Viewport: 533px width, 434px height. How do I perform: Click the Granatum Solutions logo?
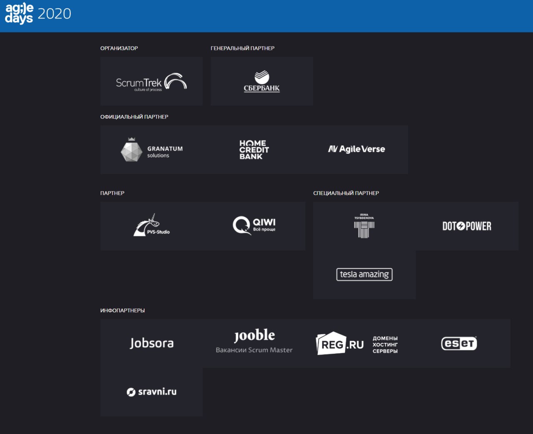[x=152, y=150]
